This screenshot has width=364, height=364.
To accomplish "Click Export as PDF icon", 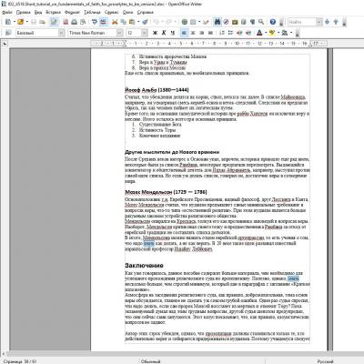I will [x=66, y=22].
